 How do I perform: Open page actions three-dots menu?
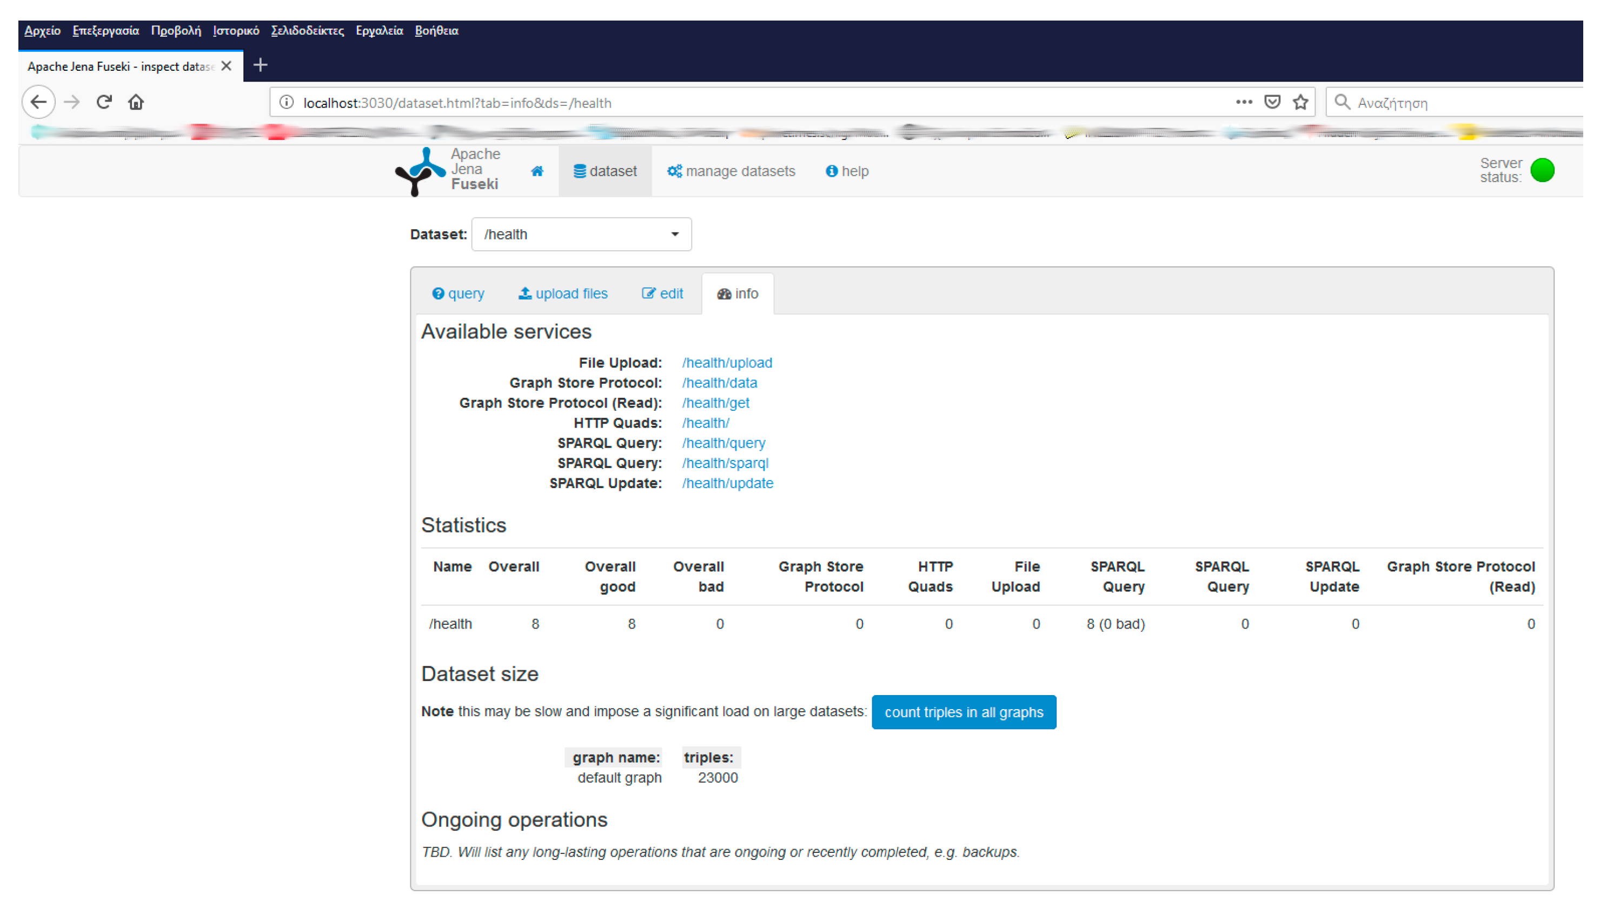1243,102
